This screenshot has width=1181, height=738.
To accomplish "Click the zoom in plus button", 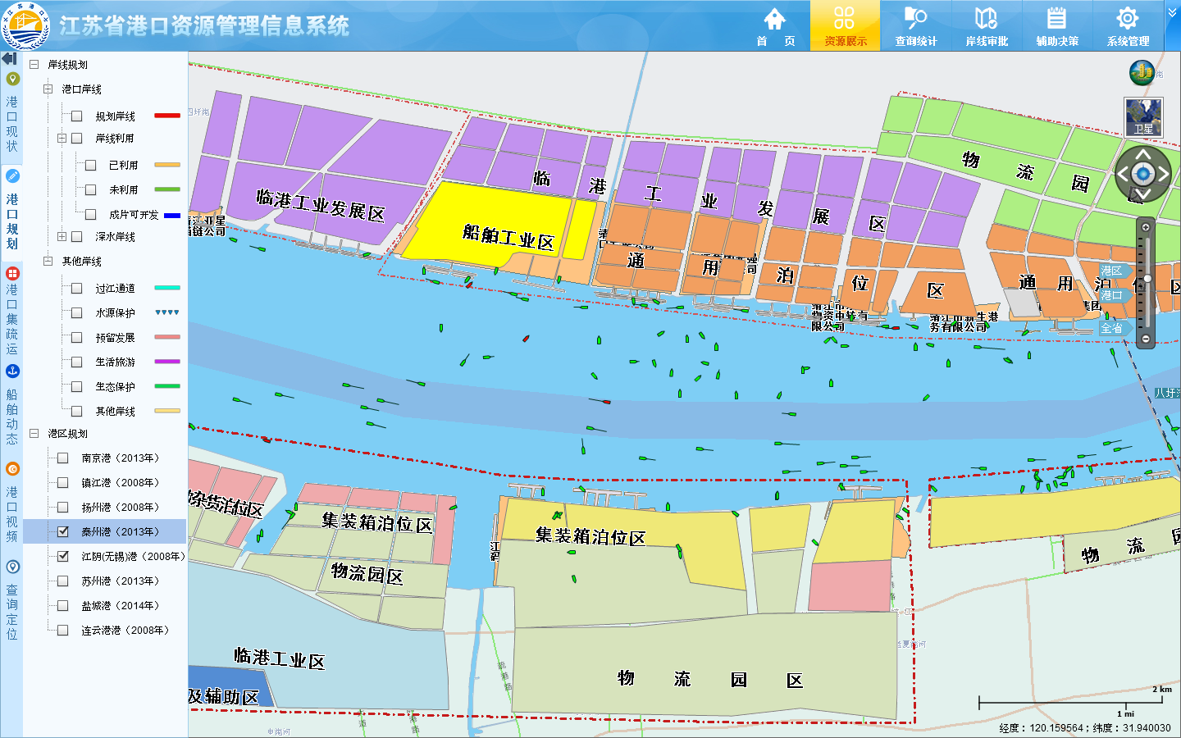I will click(x=1146, y=227).
